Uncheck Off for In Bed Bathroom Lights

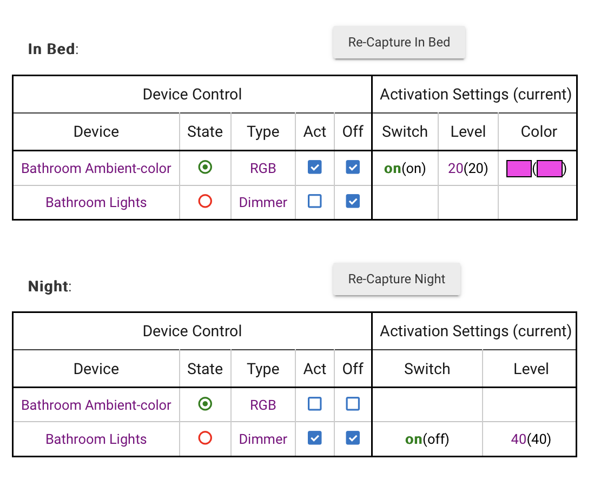point(353,201)
